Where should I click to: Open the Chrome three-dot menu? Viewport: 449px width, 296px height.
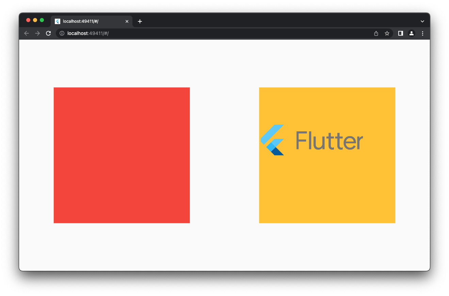click(x=422, y=33)
